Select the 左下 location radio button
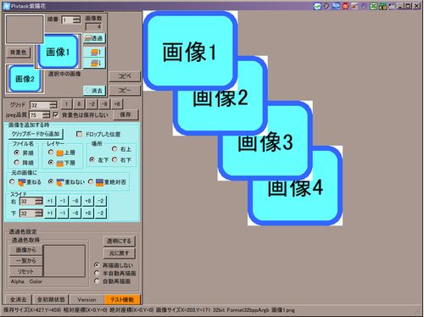Image resolution: width=424 pixels, height=317 pixels. (x=92, y=159)
